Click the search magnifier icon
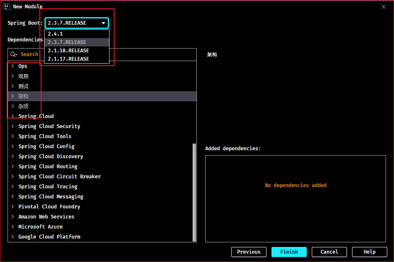 (x=13, y=54)
